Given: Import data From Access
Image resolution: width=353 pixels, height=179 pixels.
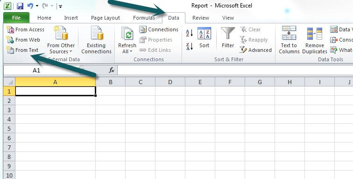Looking at the screenshot, I should (25, 29).
